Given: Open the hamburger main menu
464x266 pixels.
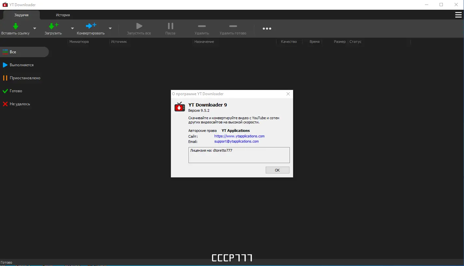Looking at the screenshot, I should (458, 15).
